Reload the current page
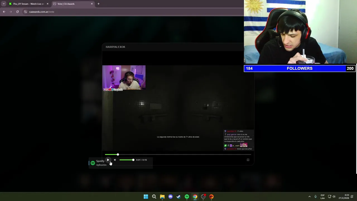The height and width of the screenshot is (201, 357). coord(17,12)
